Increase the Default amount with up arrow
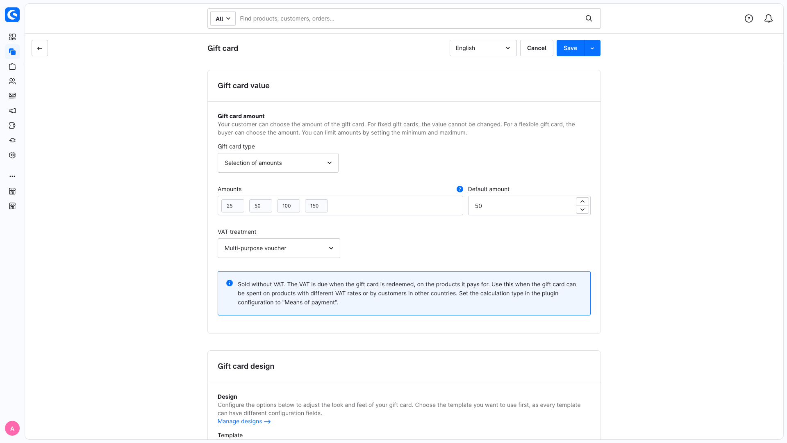The image size is (787, 443). click(x=582, y=201)
